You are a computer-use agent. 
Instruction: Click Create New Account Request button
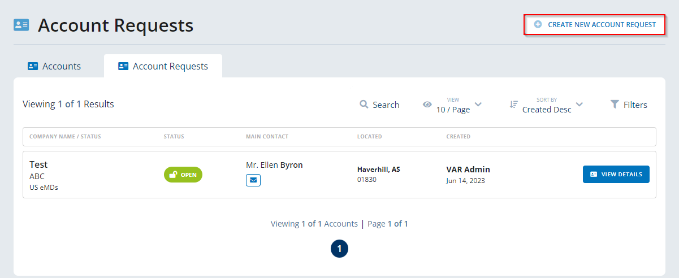(594, 25)
